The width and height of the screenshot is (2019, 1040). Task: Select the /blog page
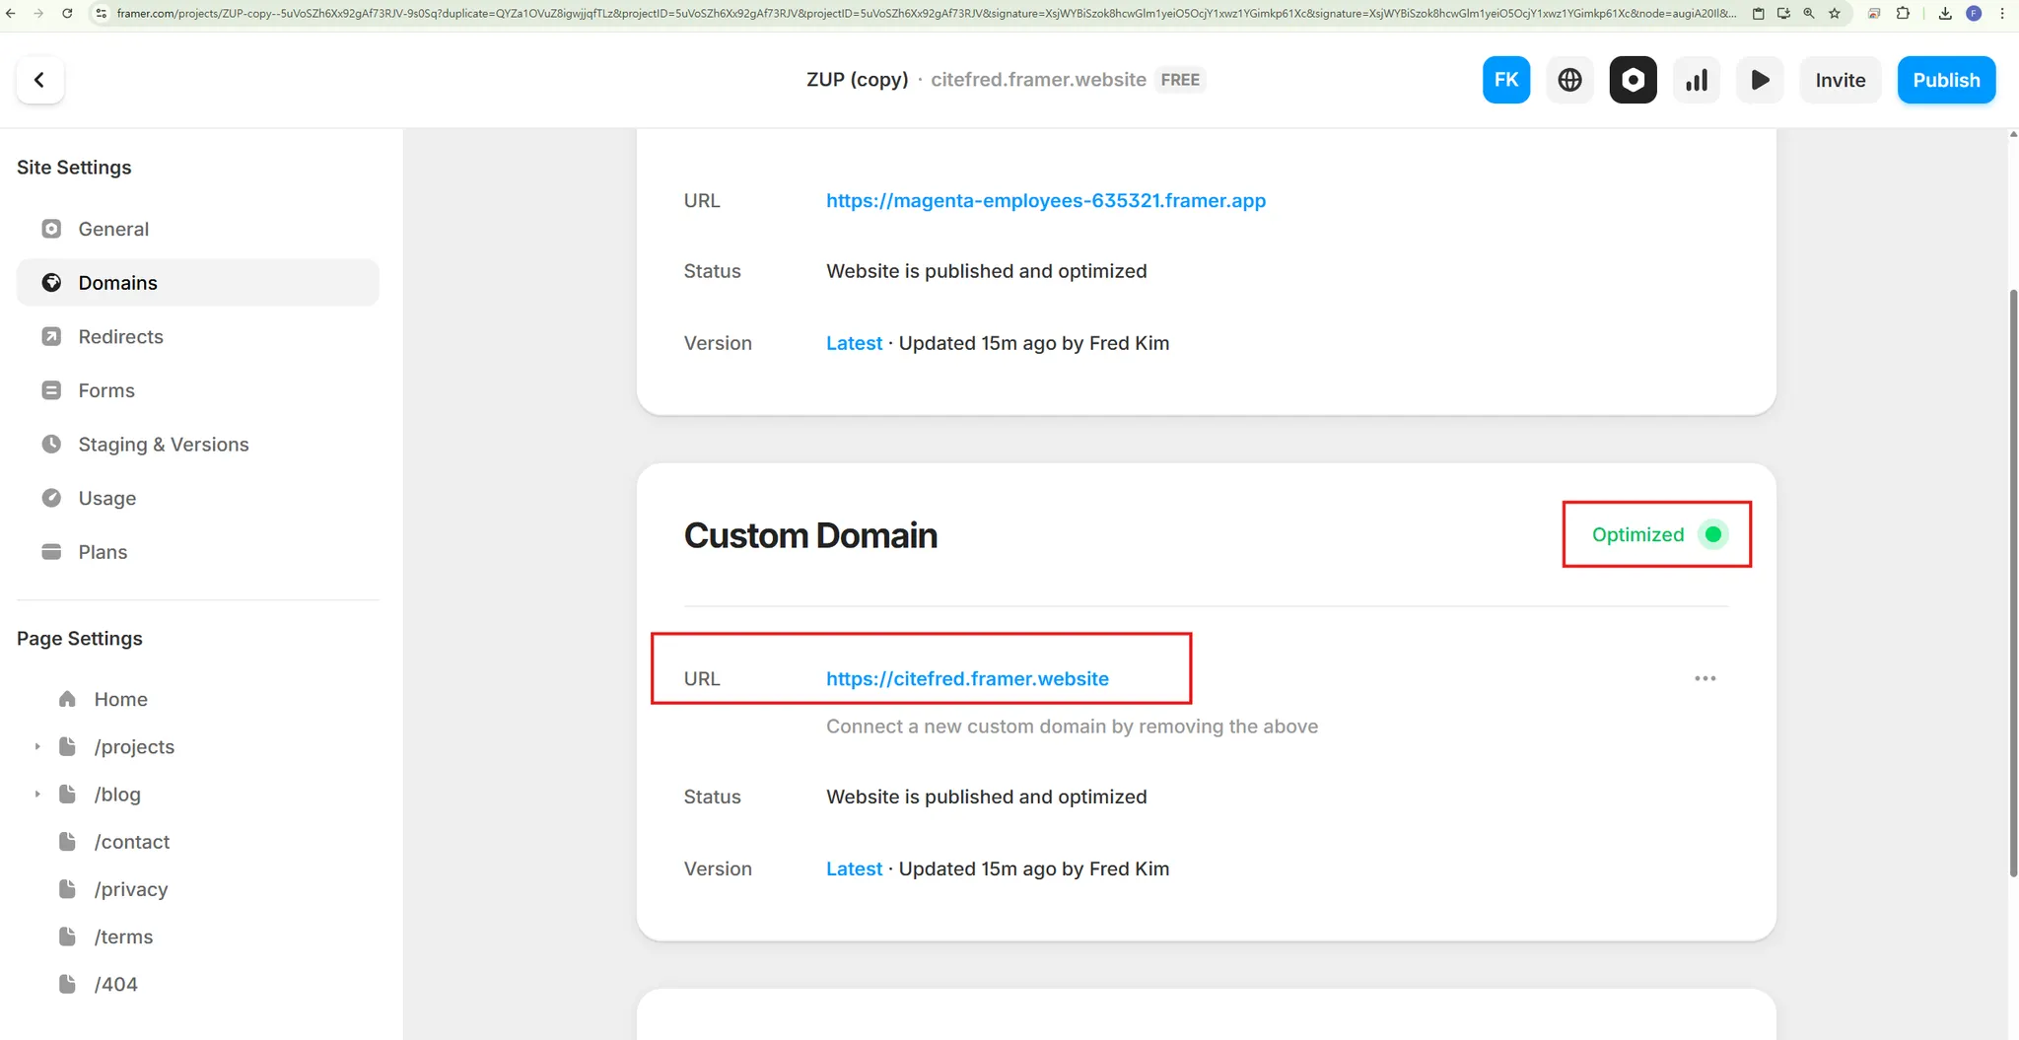pos(117,795)
